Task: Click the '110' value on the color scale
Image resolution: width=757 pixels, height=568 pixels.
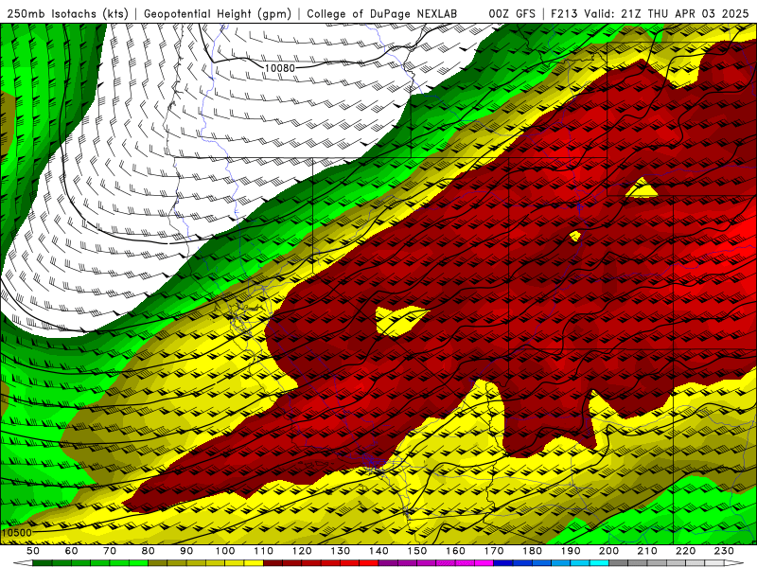Action: pos(263,551)
